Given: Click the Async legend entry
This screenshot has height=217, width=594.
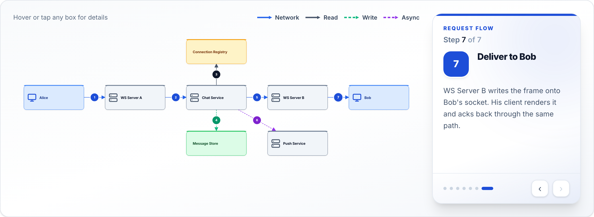Looking at the screenshot, I should [x=401, y=17].
